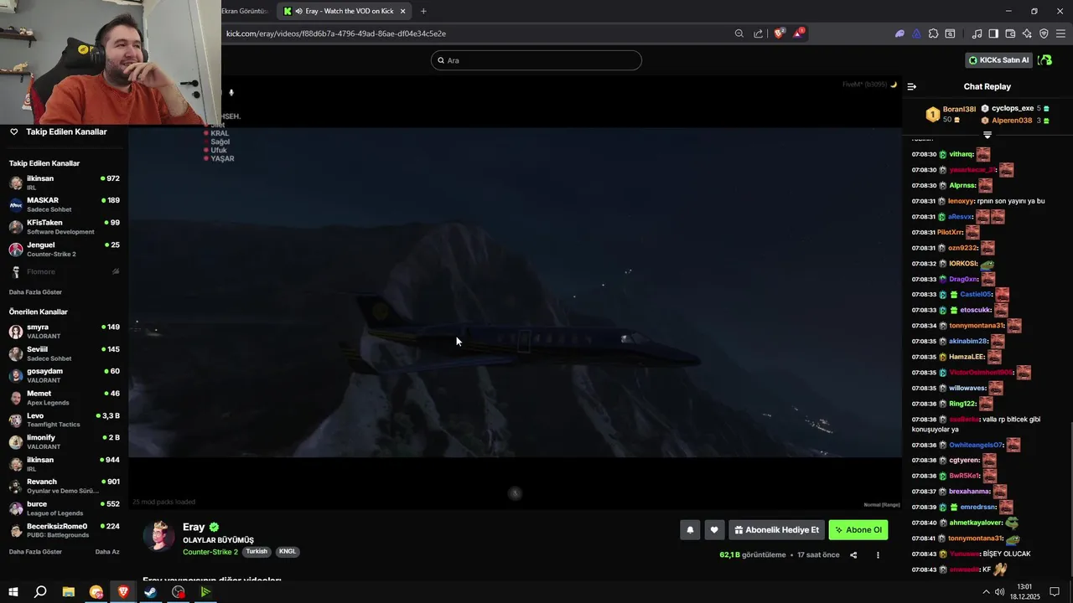Collapse recommended channels with Daha Az
Screen dimensions: 1073x603
point(107,552)
